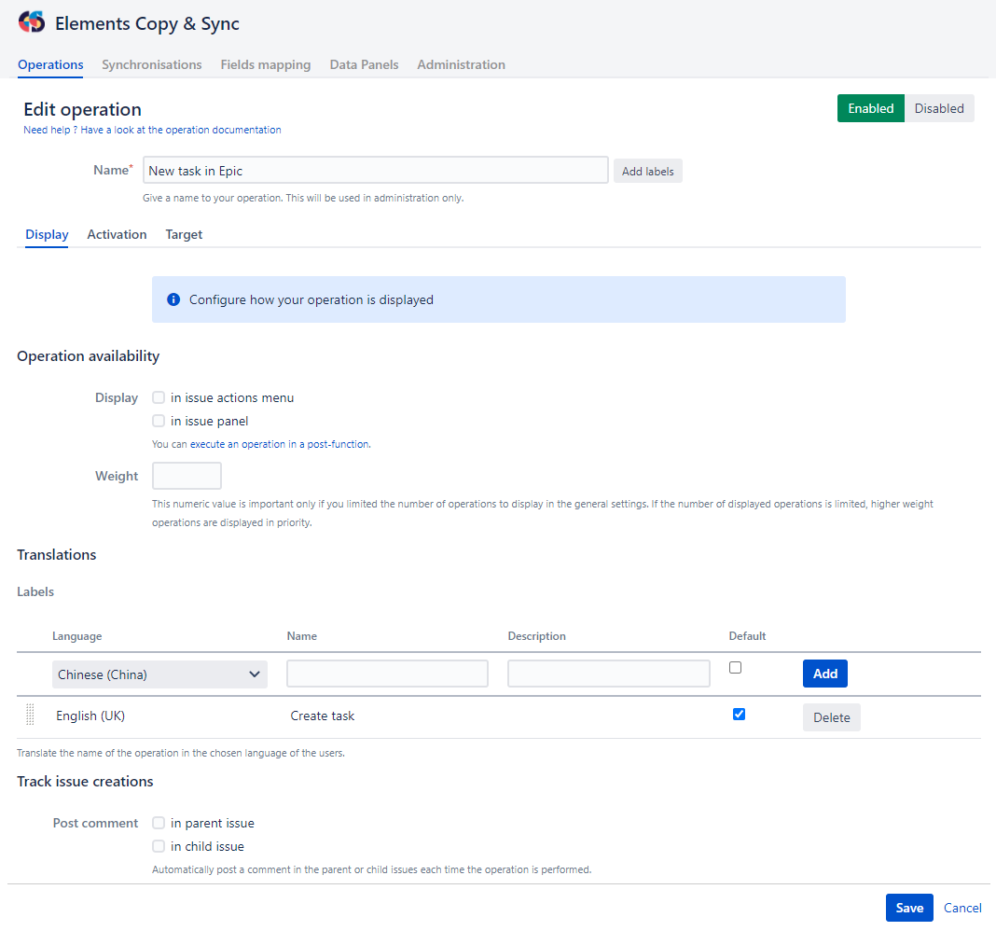This screenshot has width=996, height=945.
Task: Switch to the Target tab
Action: (184, 234)
